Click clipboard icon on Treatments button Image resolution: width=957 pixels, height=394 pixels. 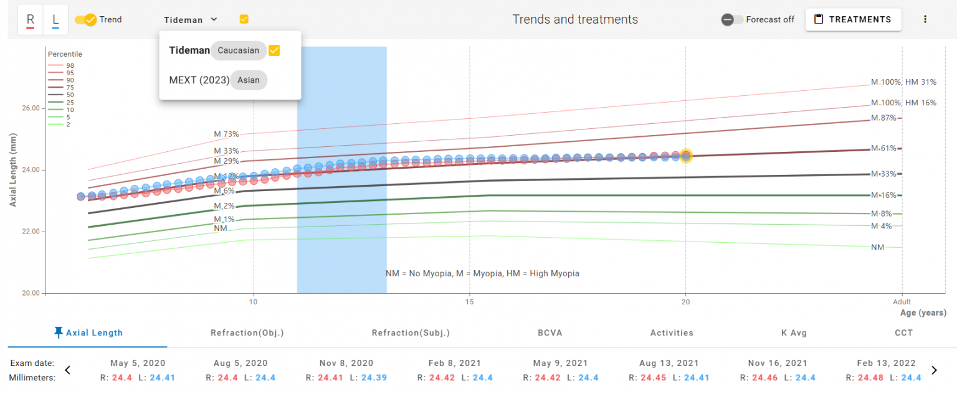click(x=819, y=19)
